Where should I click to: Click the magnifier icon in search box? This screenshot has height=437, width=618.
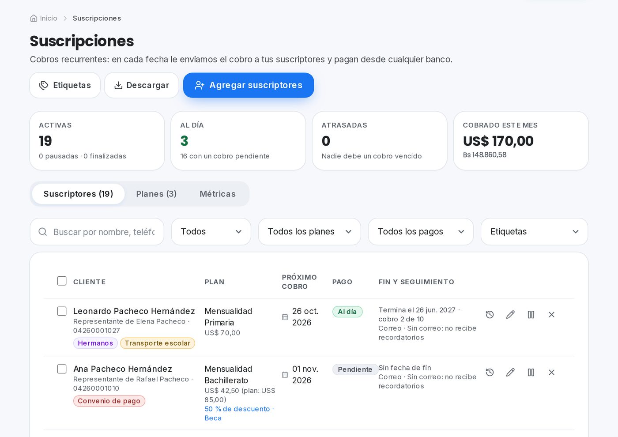(43, 232)
